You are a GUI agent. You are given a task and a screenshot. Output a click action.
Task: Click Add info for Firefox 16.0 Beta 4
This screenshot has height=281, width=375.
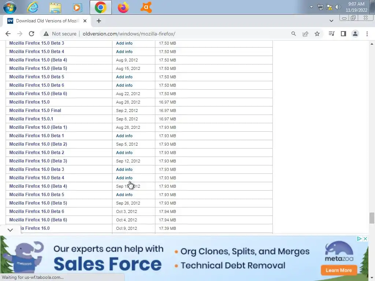click(x=124, y=178)
